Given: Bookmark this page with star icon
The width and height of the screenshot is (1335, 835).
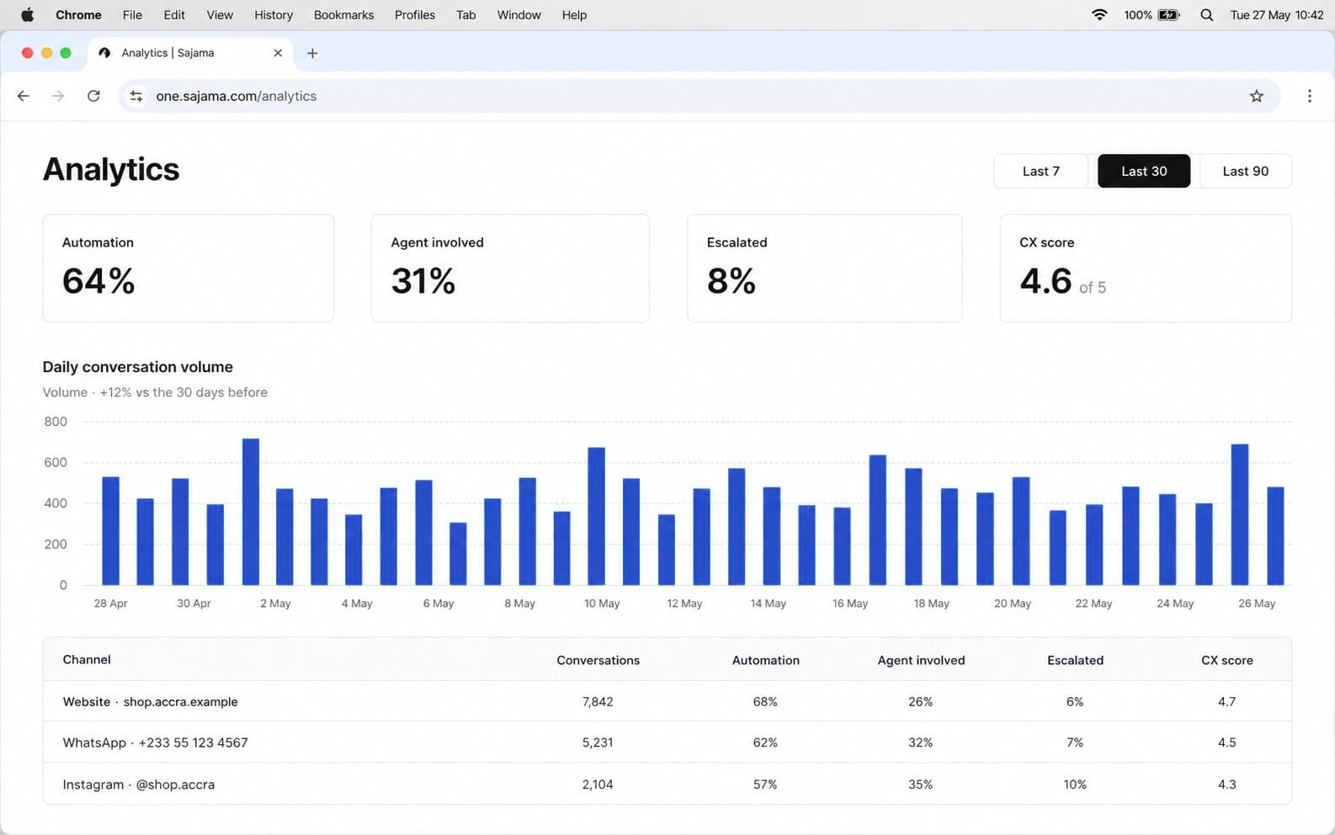Looking at the screenshot, I should pos(1256,96).
